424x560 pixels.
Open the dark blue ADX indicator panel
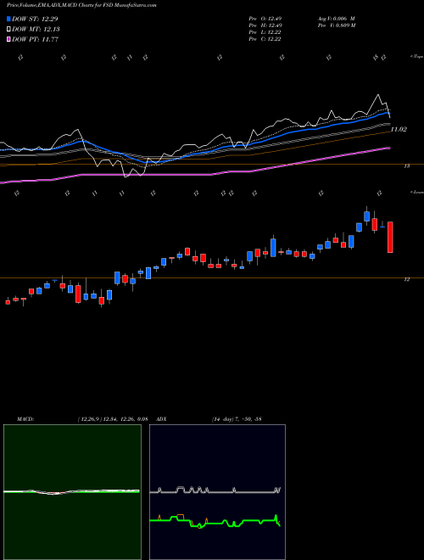(x=217, y=492)
